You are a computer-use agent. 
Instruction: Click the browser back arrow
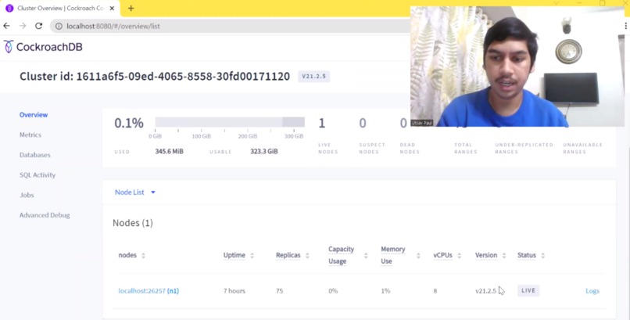click(x=6, y=26)
